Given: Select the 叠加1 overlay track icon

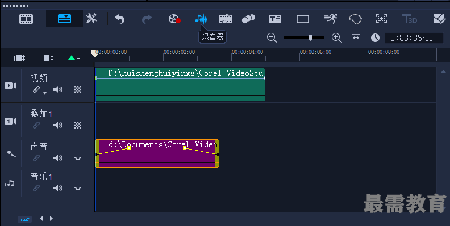Looking at the screenshot, I should (10, 121).
